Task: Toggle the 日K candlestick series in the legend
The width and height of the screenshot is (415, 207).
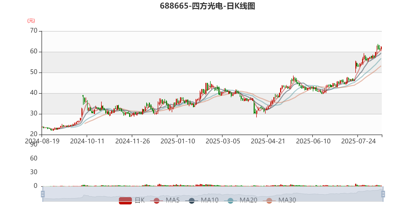Action: [132, 200]
